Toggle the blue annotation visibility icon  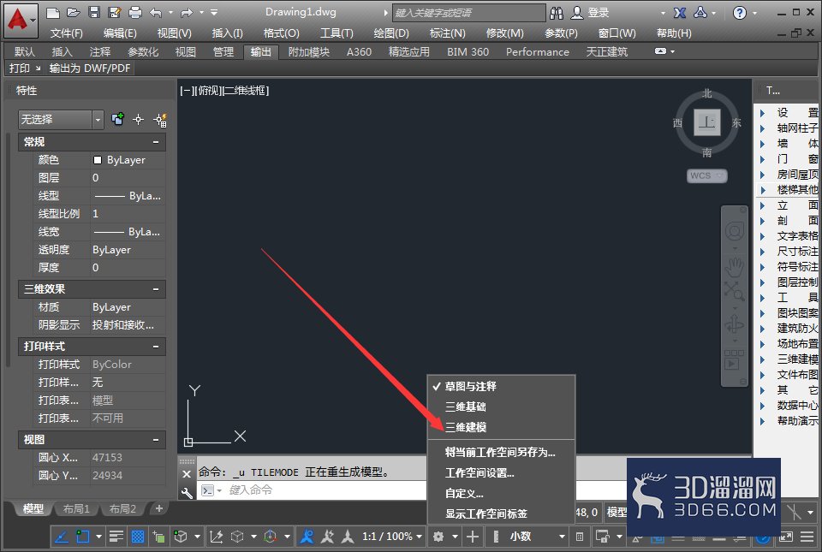pos(307,537)
